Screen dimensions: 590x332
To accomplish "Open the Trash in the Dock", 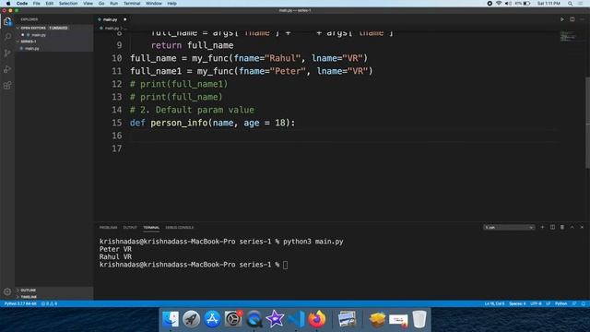I will (419, 319).
